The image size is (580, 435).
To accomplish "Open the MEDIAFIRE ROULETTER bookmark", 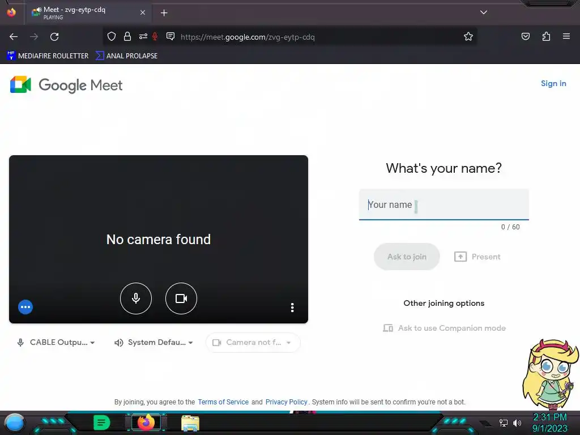I will tap(48, 56).
